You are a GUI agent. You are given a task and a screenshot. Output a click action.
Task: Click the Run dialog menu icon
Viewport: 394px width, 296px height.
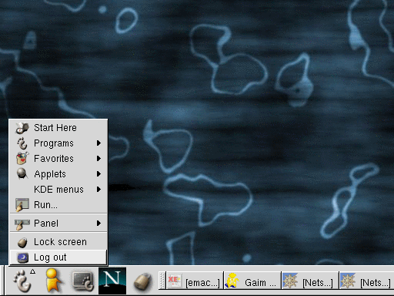22,205
